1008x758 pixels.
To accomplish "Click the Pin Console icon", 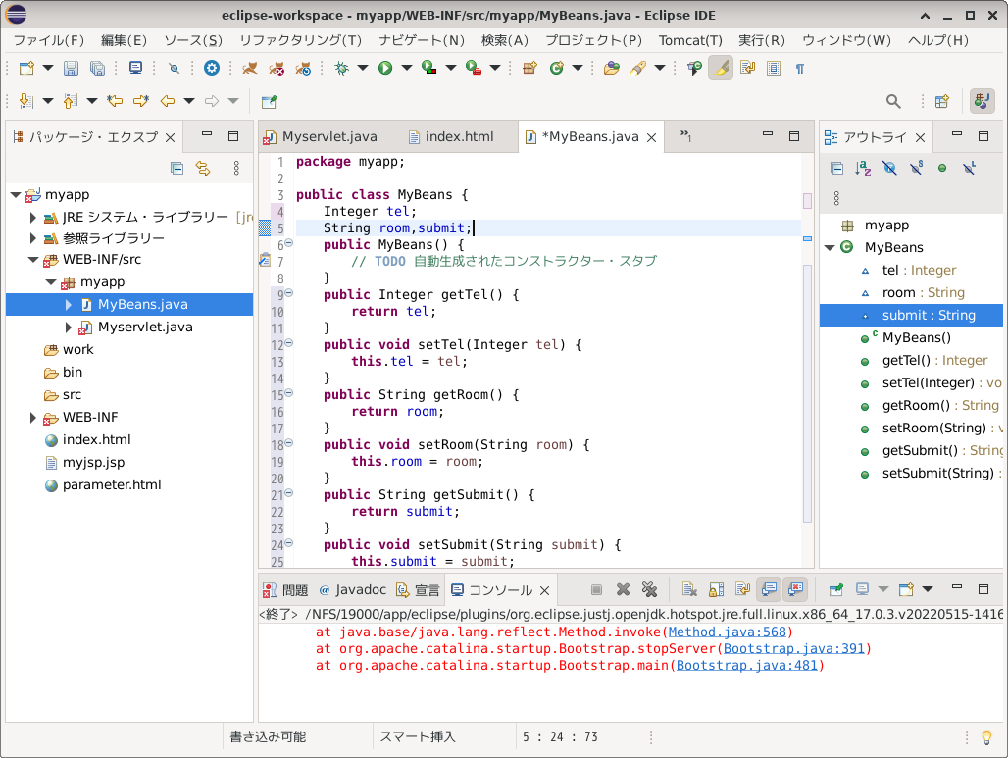I will [x=835, y=589].
